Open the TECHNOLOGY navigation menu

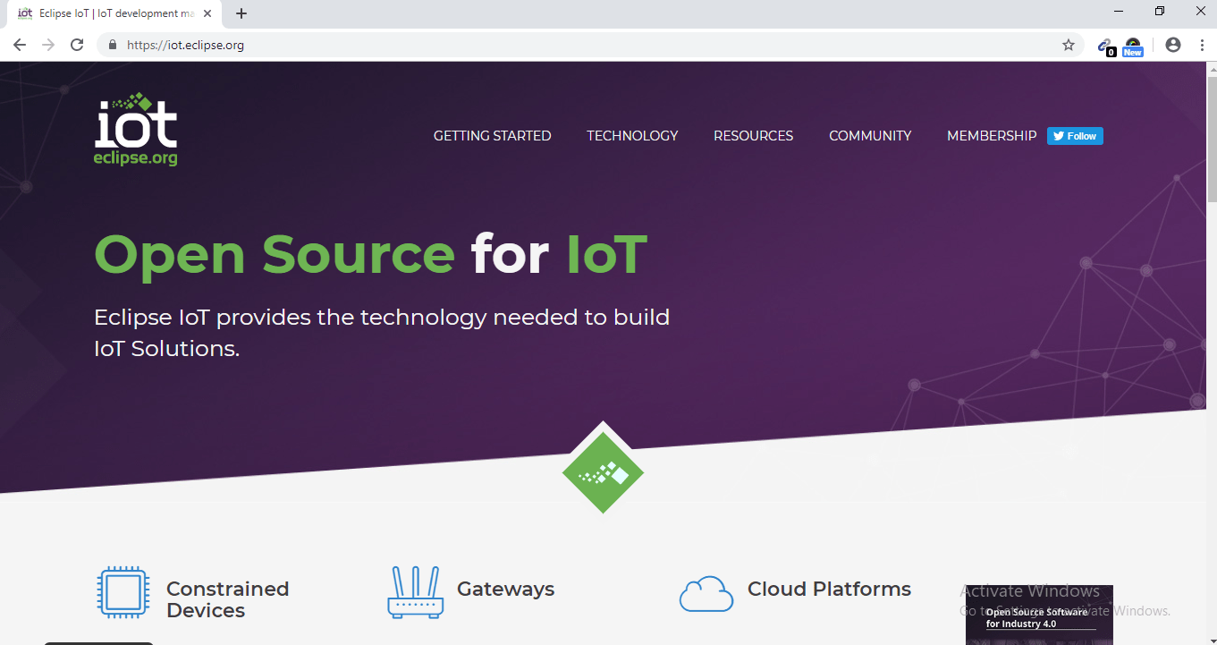coord(632,135)
